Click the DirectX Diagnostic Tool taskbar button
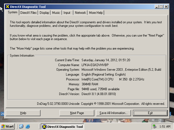This screenshot has height=130, width=174. [x=63, y=126]
